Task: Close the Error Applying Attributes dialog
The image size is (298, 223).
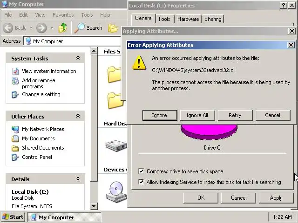Action: 291,45
